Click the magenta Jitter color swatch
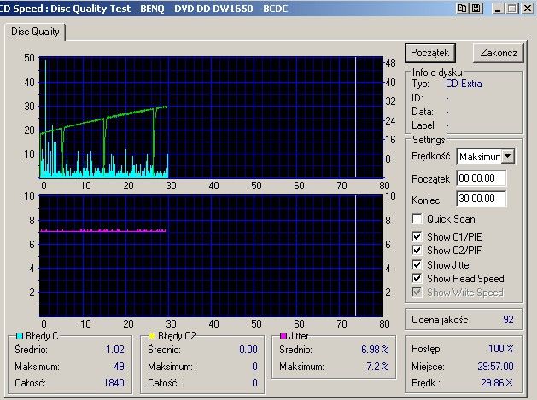 tap(283, 336)
